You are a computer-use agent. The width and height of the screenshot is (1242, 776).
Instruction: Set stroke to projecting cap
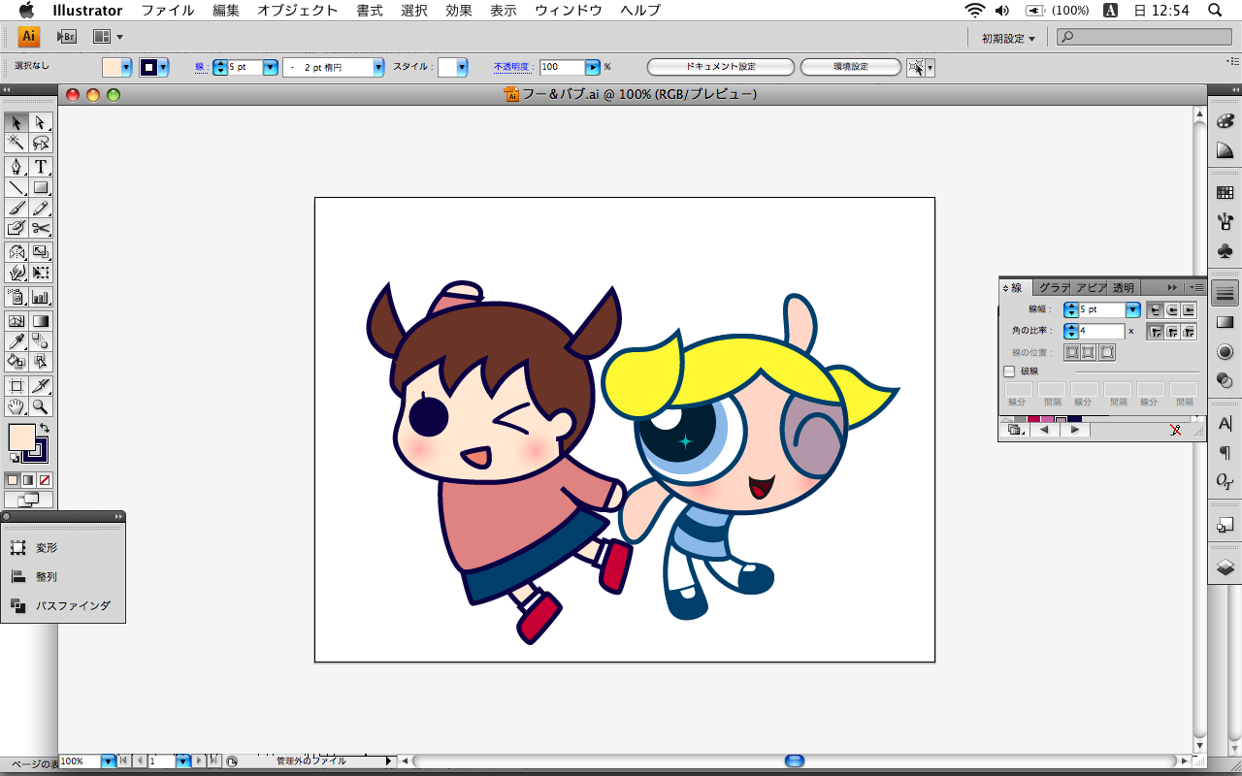pos(1189,310)
